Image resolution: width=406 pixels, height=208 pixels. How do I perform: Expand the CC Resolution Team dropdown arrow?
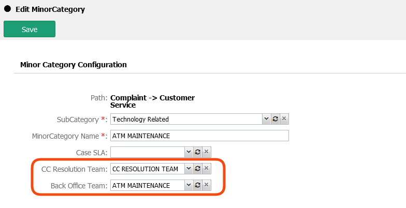tap(189, 169)
